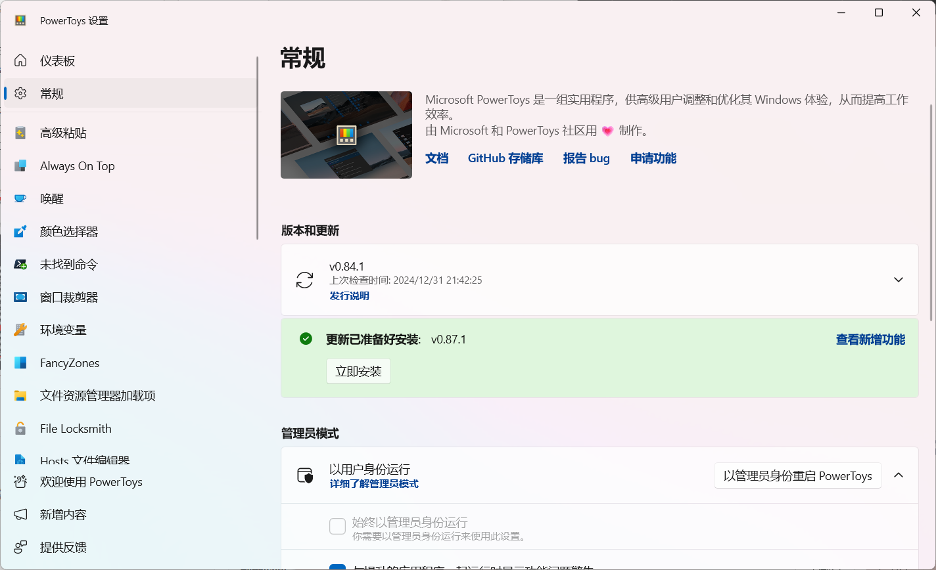The width and height of the screenshot is (936, 570).
Task: Click the PowerToys logo in title bar
Action: point(20,20)
